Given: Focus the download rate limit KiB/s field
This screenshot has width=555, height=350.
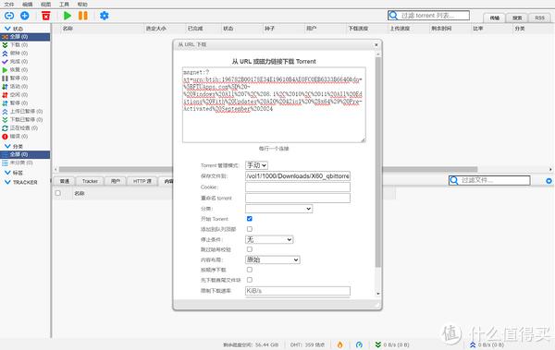Looking at the screenshot, I should (x=298, y=291).
